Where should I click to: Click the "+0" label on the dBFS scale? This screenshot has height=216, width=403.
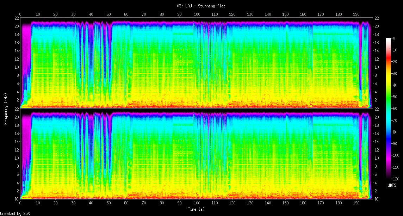[393, 38]
